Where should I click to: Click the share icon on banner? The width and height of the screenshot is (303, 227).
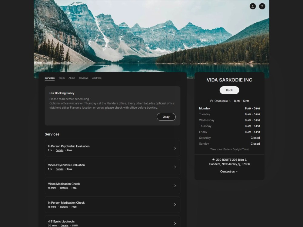(253, 6)
